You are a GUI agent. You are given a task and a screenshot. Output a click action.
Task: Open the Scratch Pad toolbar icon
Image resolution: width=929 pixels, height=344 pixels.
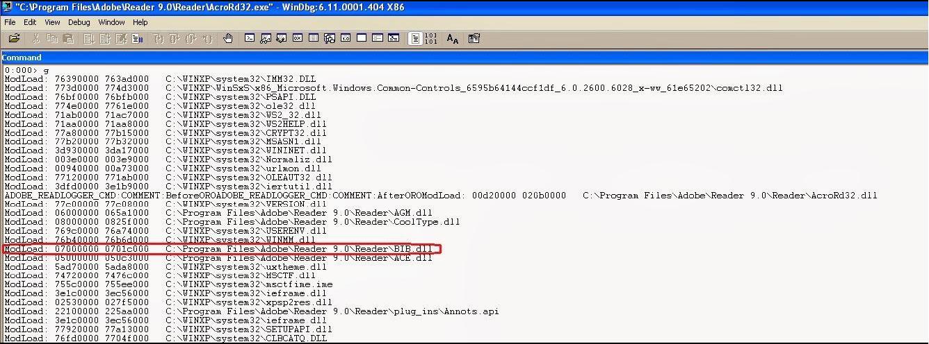[x=362, y=38]
